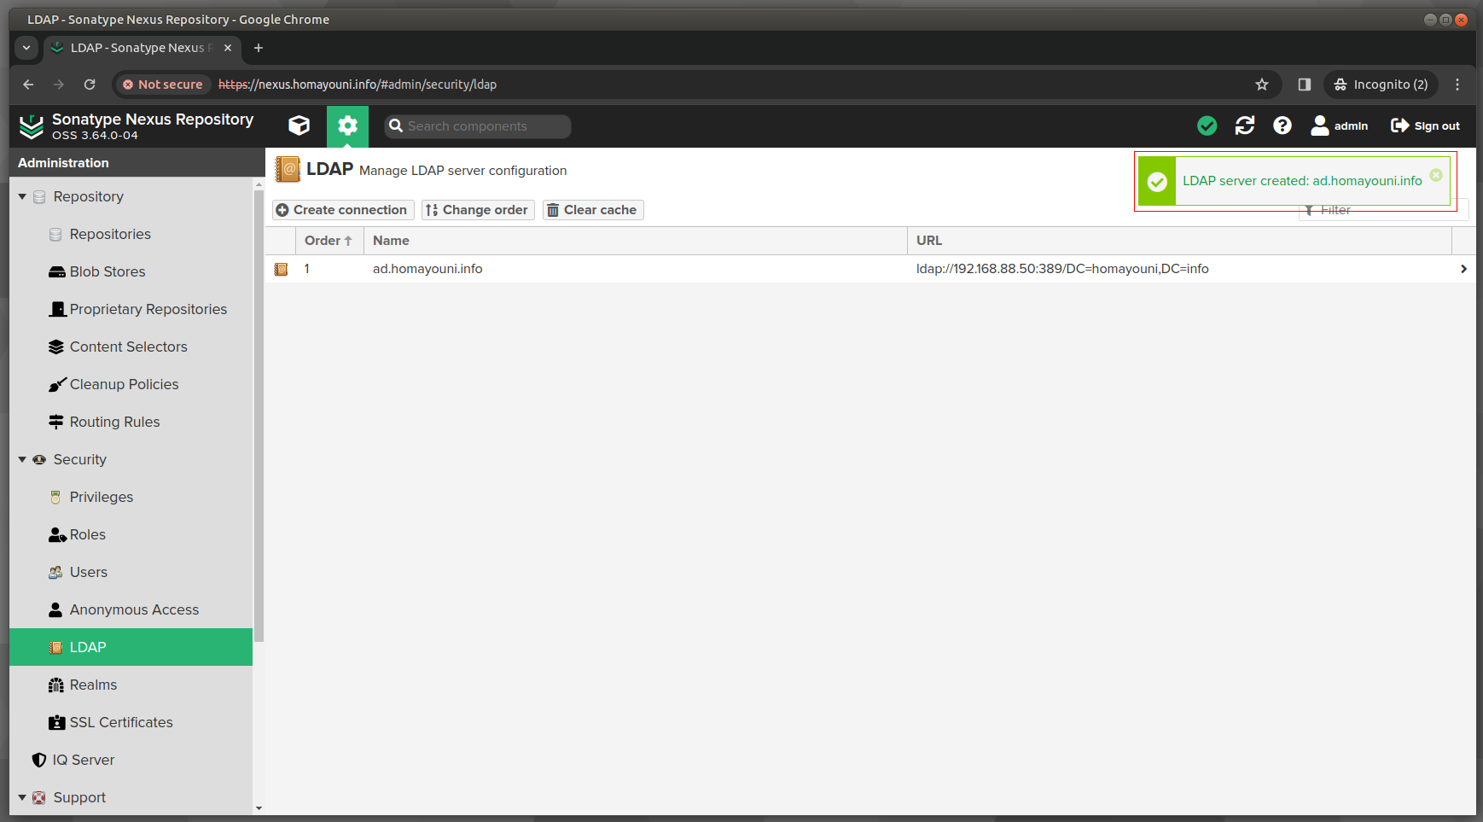Click the Sonatype Nexus Repository logo
Image resolution: width=1483 pixels, height=822 pixels.
tap(32, 126)
